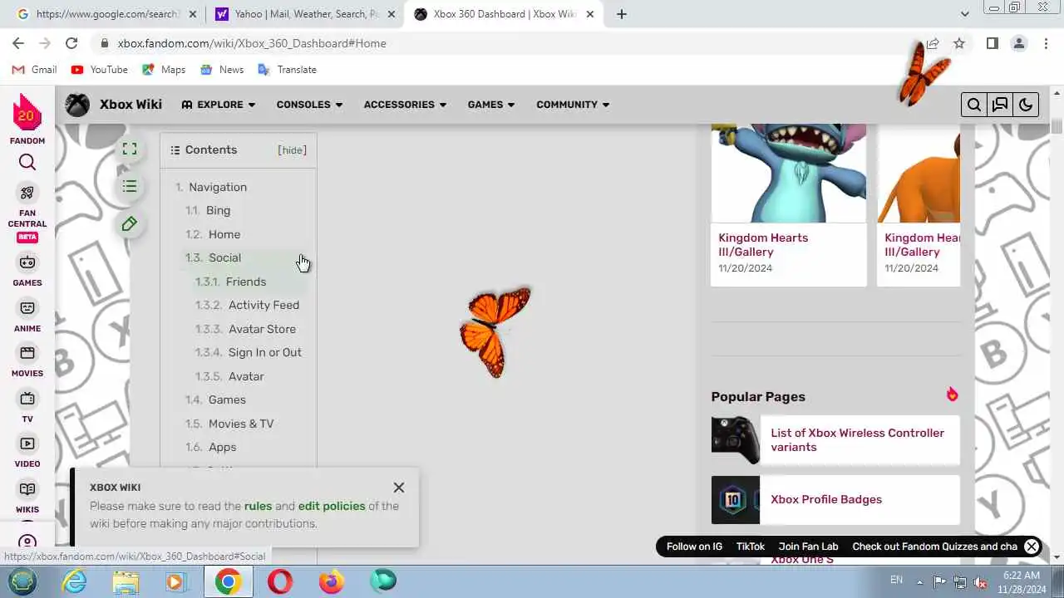
Task: Expand the COMMUNITY dropdown menu
Action: pos(573,105)
